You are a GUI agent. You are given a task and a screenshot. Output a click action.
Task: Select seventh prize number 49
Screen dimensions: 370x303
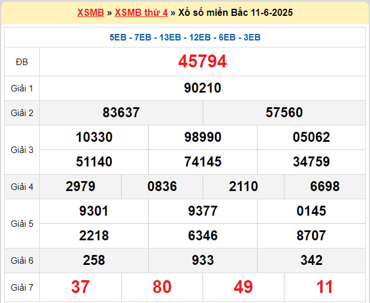coord(244,287)
